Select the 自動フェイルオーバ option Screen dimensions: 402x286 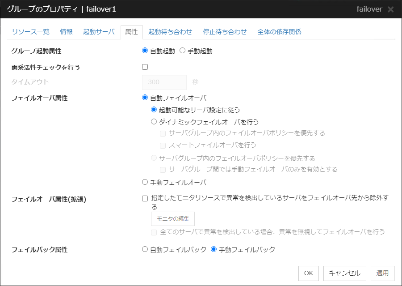pos(143,97)
